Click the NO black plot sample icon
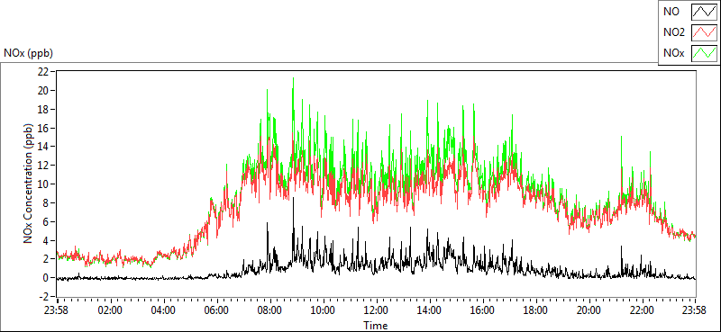Image resolution: width=721 pixels, height=332 pixels. [x=704, y=12]
